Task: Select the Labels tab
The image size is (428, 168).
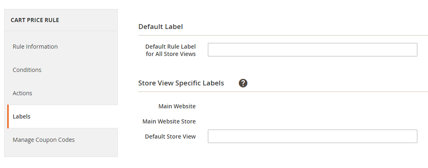Action: click(x=22, y=116)
